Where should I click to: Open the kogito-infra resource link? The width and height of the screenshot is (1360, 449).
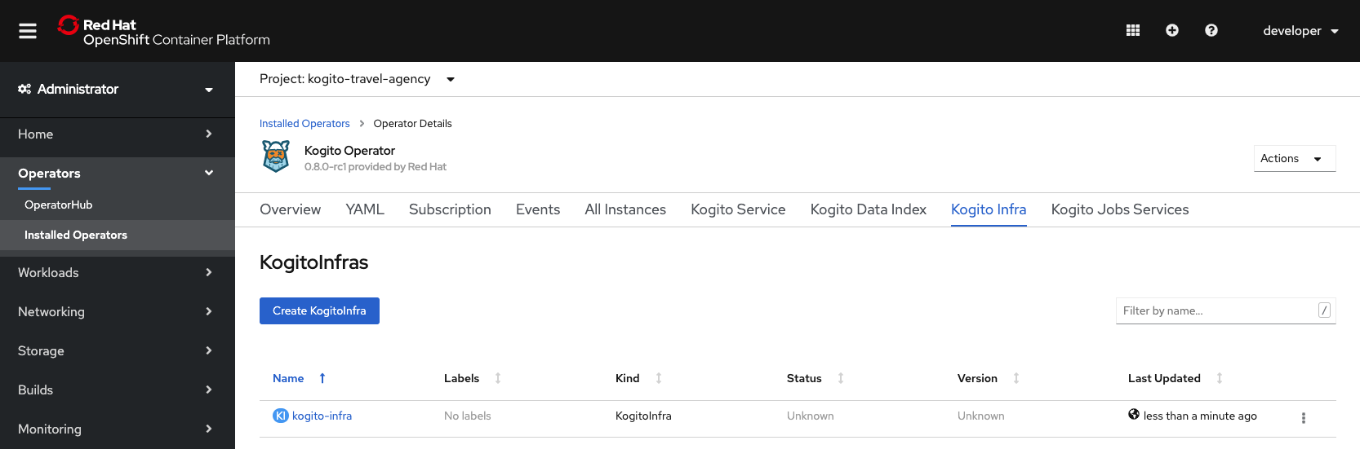coord(322,416)
